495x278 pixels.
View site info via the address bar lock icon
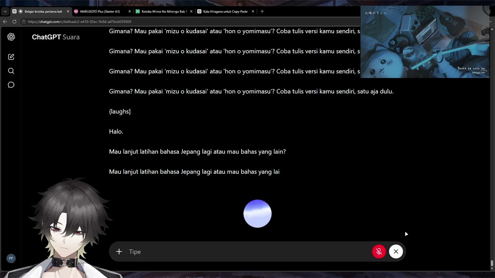[x=24, y=22]
